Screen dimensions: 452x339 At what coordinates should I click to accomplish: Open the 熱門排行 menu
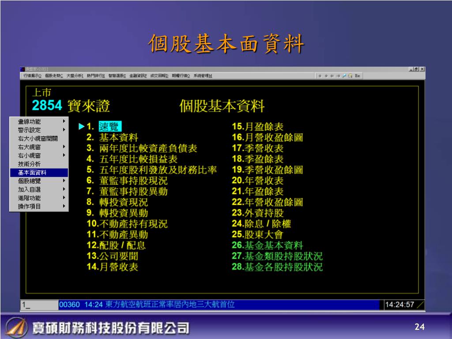tap(96, 76)
